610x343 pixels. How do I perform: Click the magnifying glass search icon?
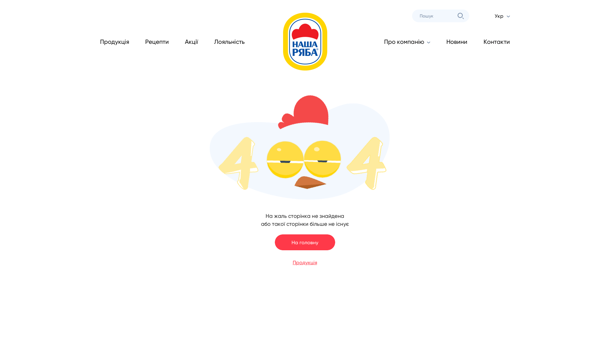coord(461,16)
